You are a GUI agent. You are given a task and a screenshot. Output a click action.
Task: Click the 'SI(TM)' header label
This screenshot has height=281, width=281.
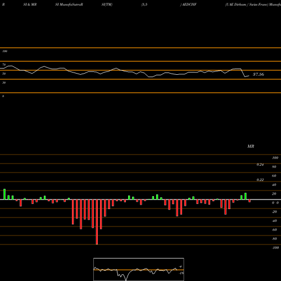(x=107, y=4)
